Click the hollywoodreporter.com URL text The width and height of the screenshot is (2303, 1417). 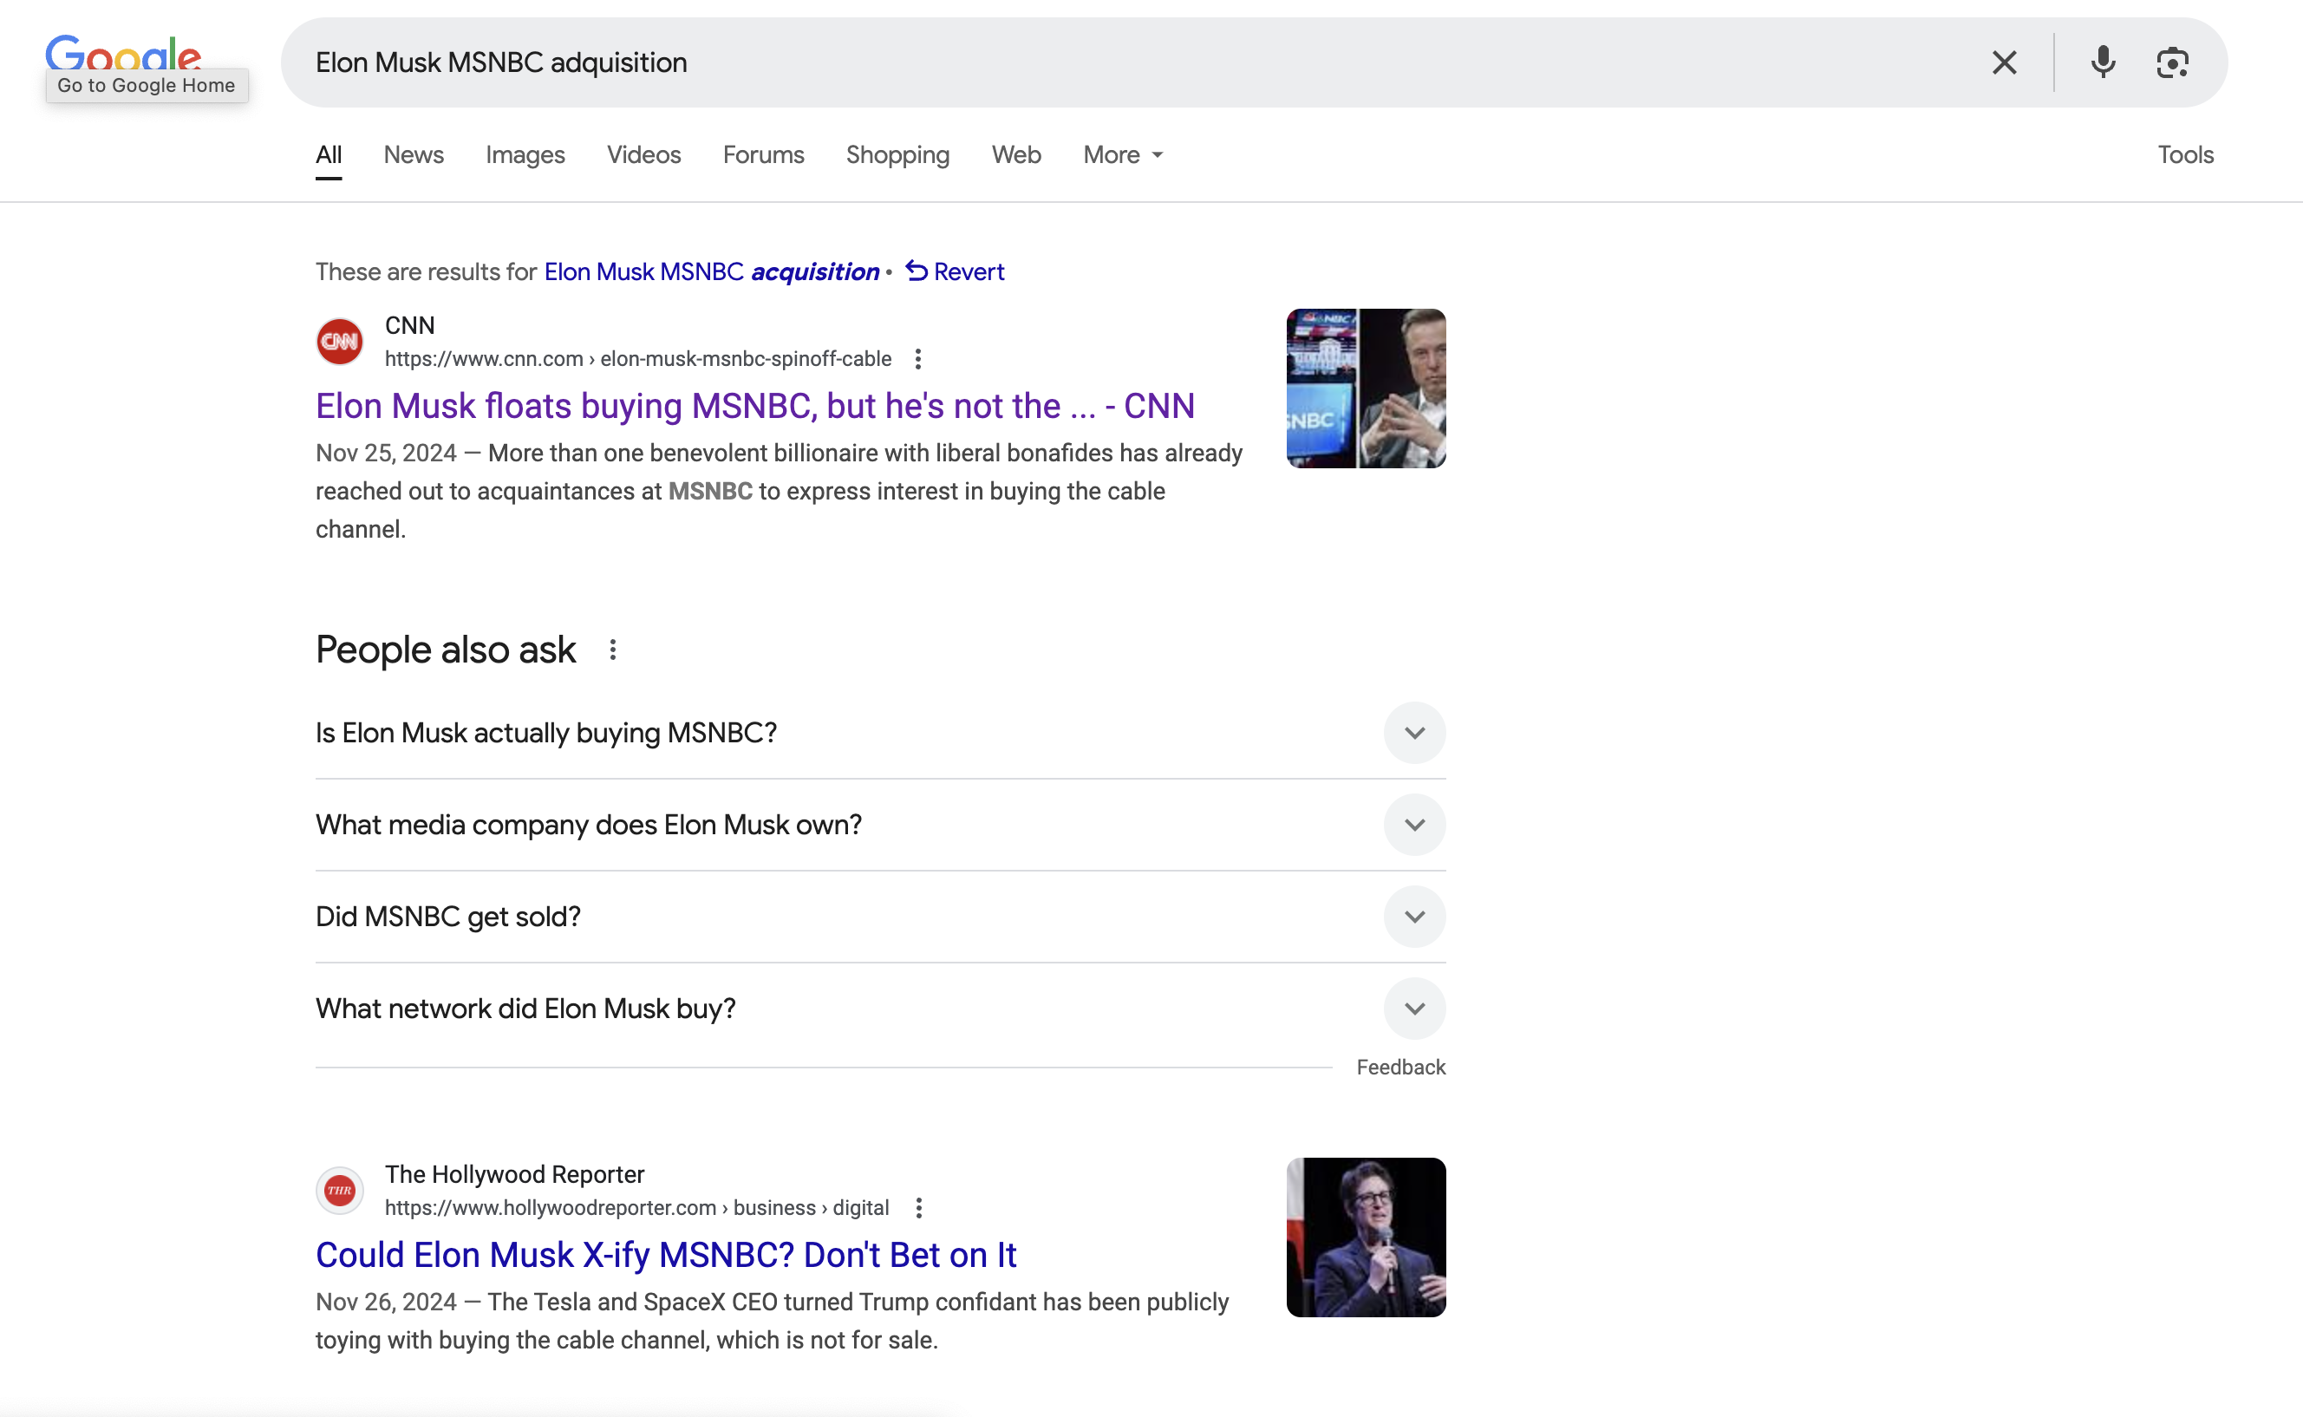click(636, 1208)
